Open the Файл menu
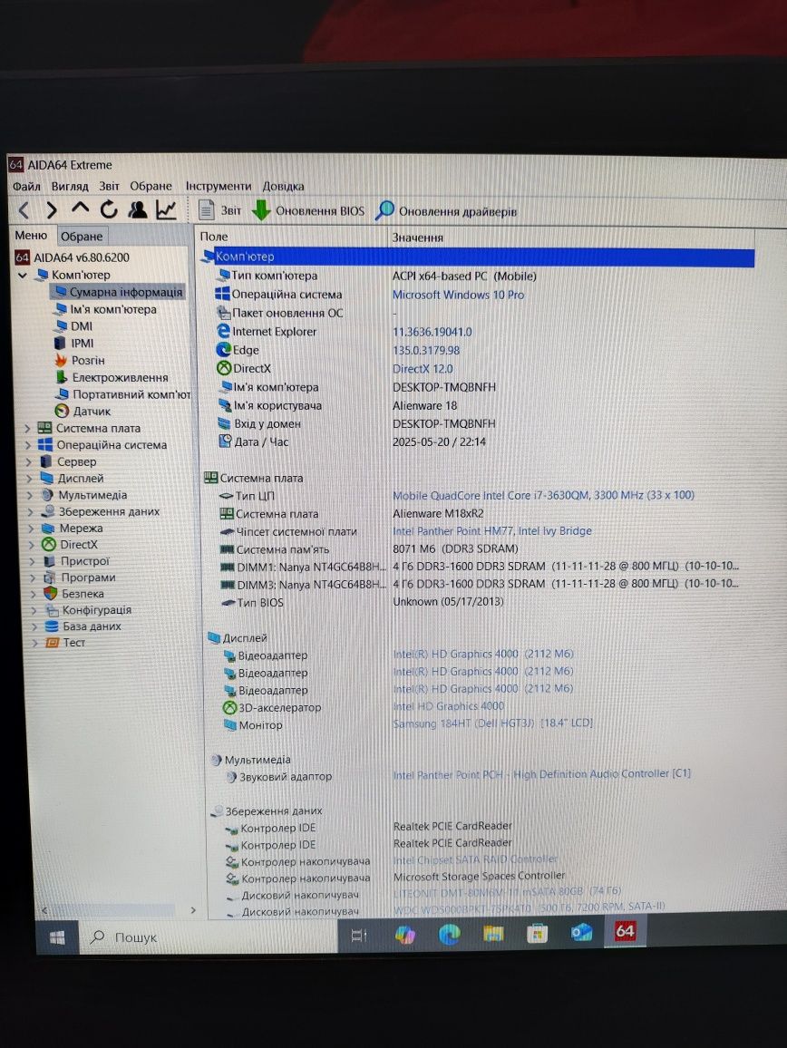The image size is (787, 1048). 26,186
